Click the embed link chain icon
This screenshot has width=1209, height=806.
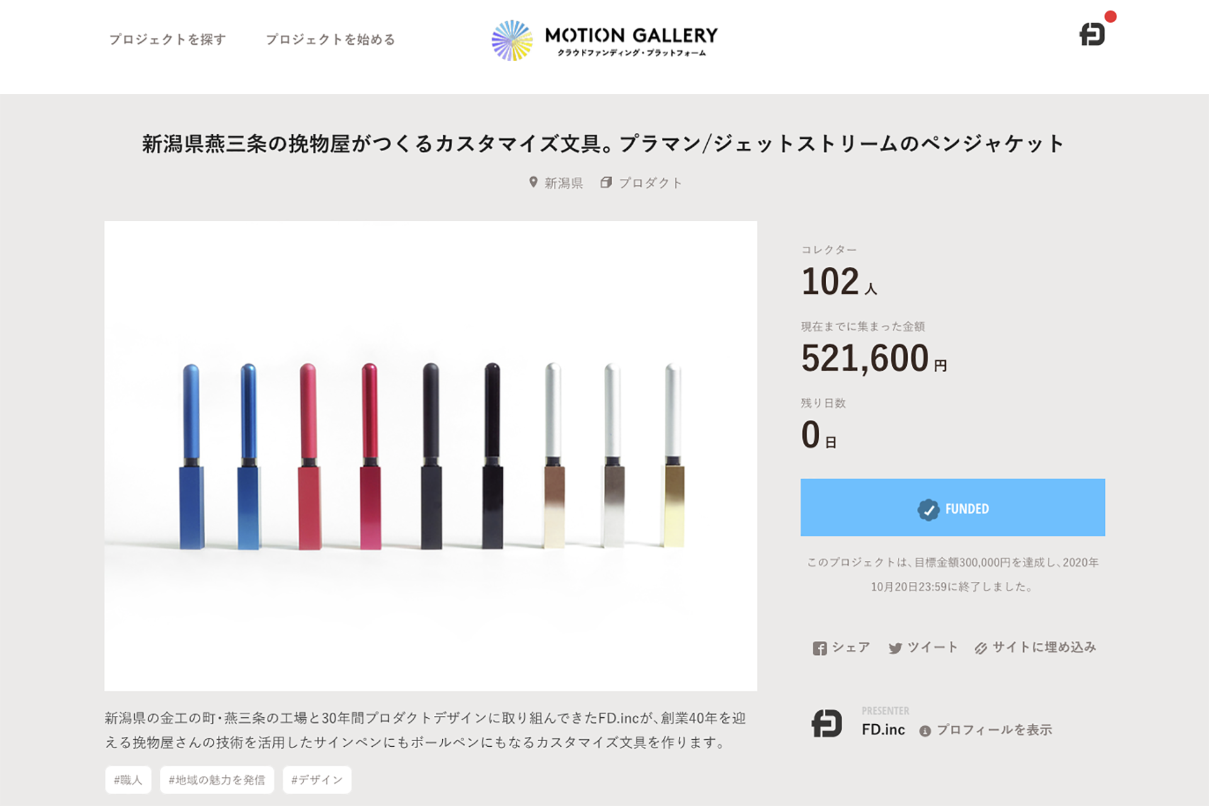coord(980,649)
